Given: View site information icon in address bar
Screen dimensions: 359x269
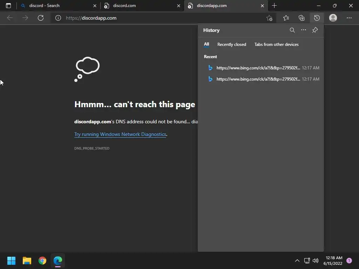Looking at the screenshot, I should [x=58, y=18].
